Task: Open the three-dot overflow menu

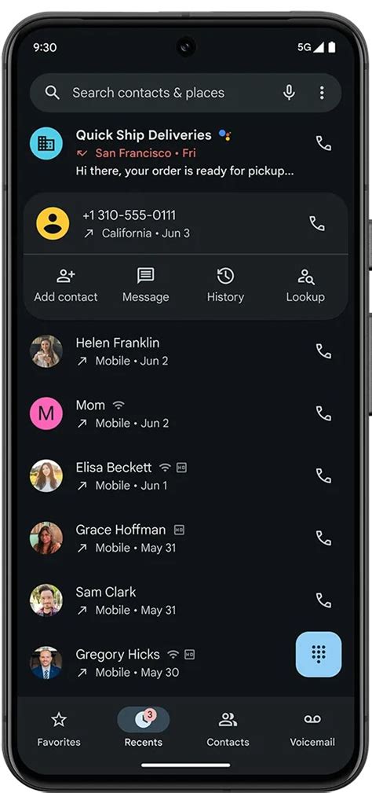Action: click(x=322, y=93)
